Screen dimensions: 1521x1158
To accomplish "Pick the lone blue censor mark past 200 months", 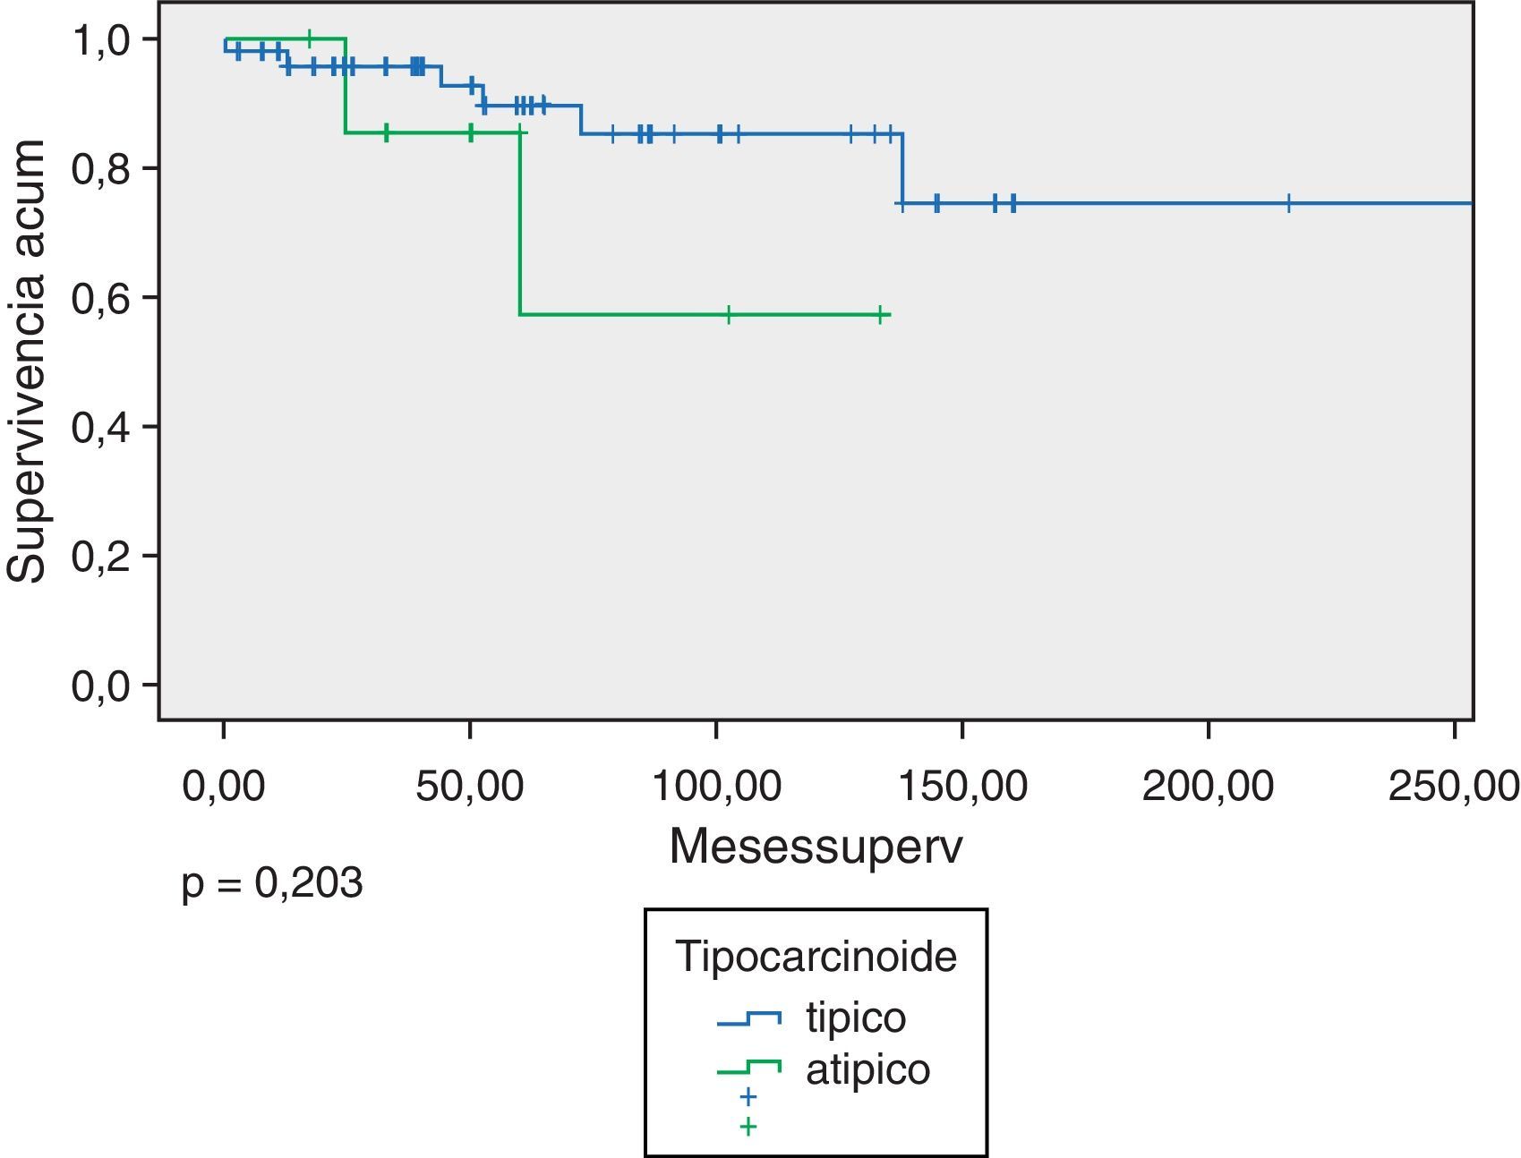I will tap(1288, 203).
